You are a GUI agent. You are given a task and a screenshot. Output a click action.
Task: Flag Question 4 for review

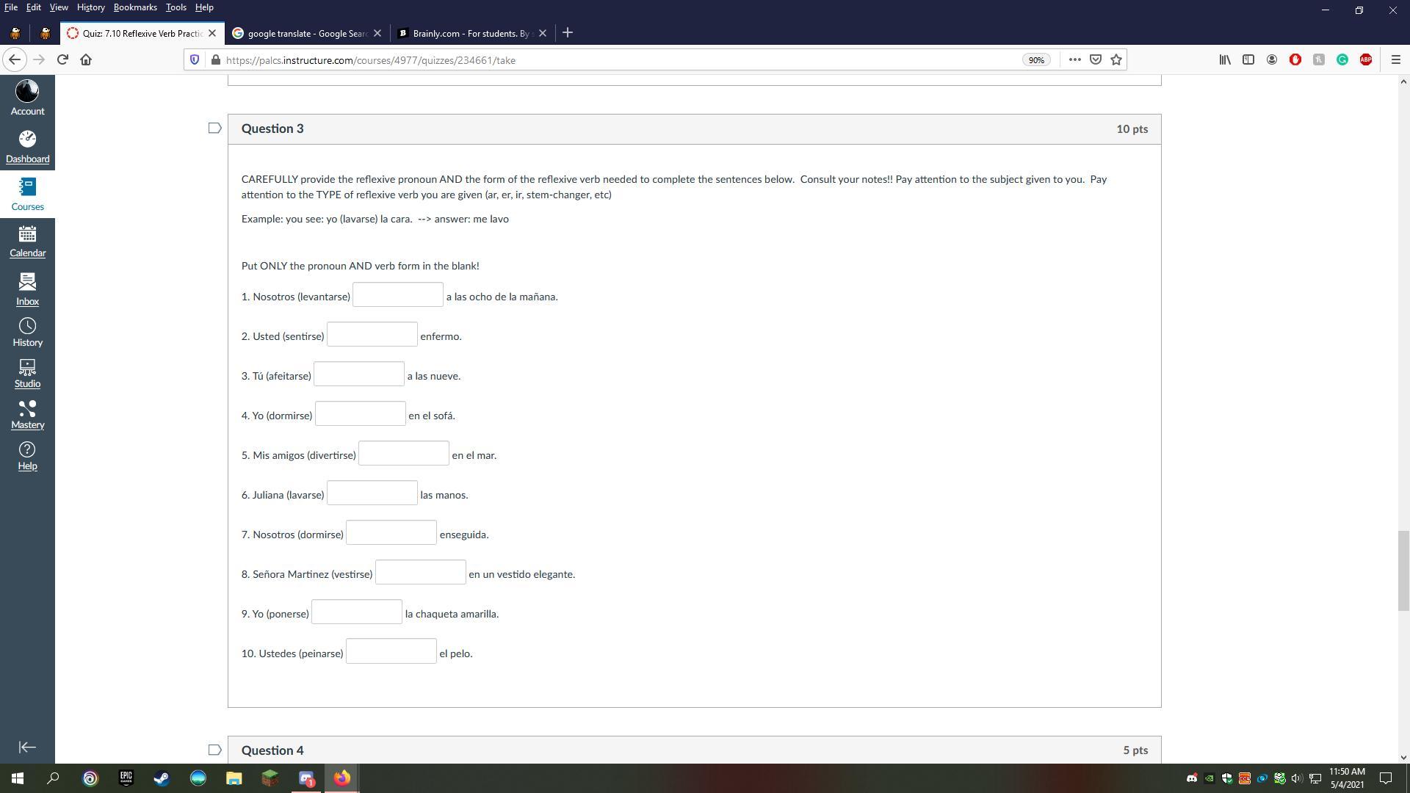[x=214, y=750]
